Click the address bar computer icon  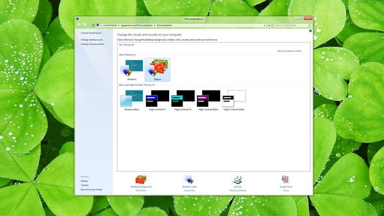(98, 25)
